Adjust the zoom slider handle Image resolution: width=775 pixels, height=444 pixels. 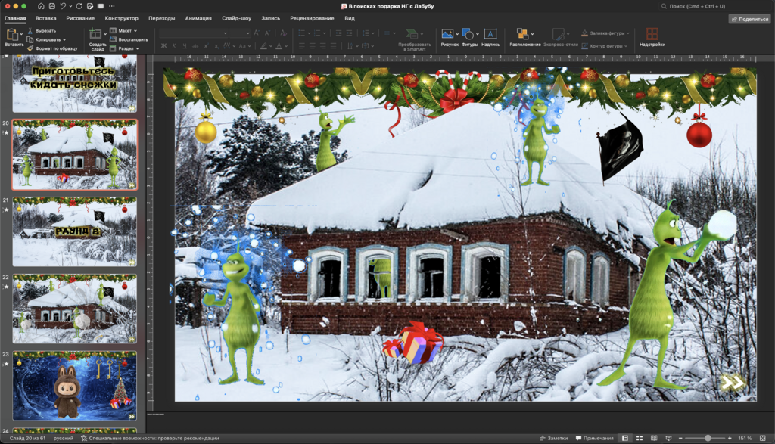708,438
